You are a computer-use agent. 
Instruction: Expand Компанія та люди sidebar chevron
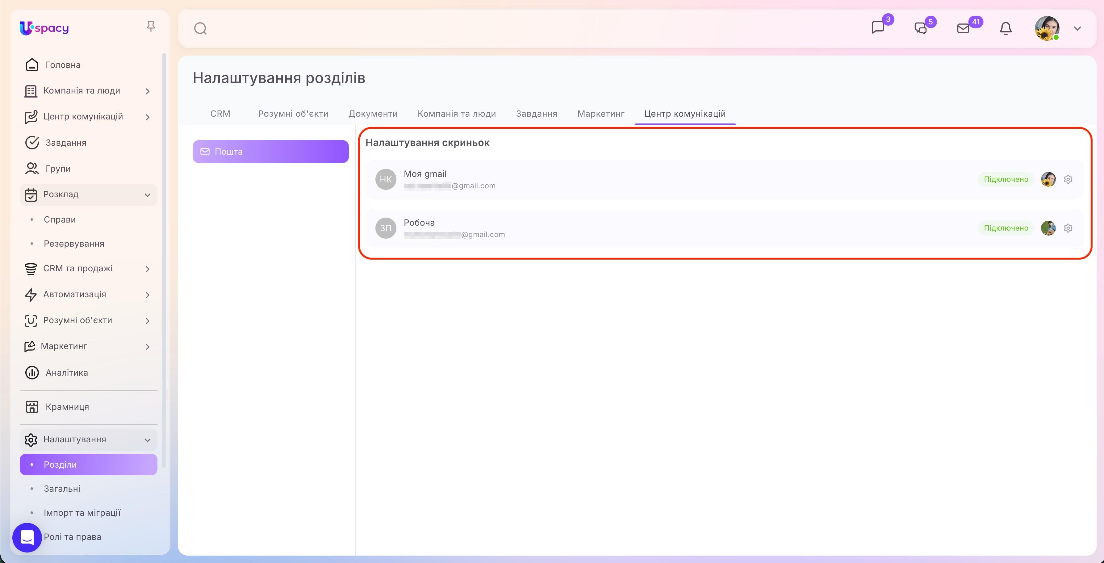[148, 91]
